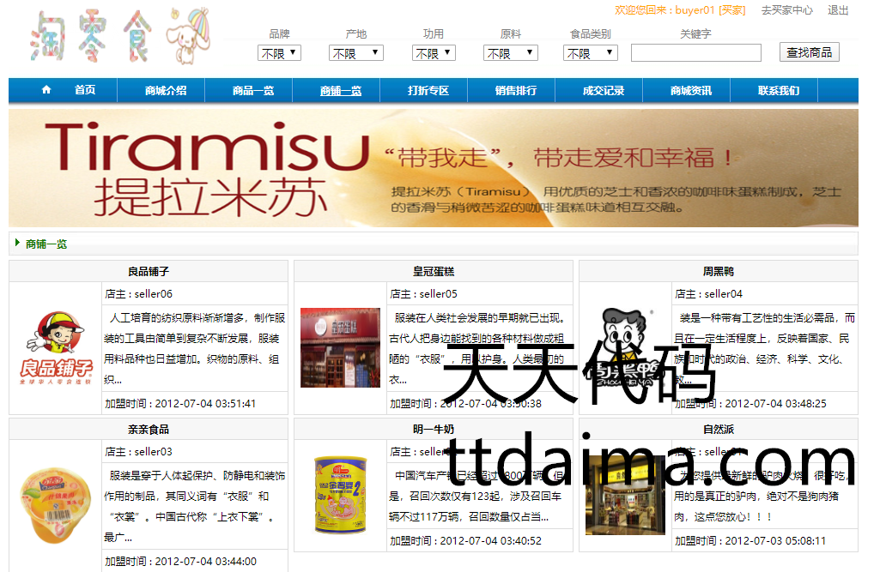Click the 去买家中心 link
Viewport: 880px width, 572px height.
click(786, 10)
